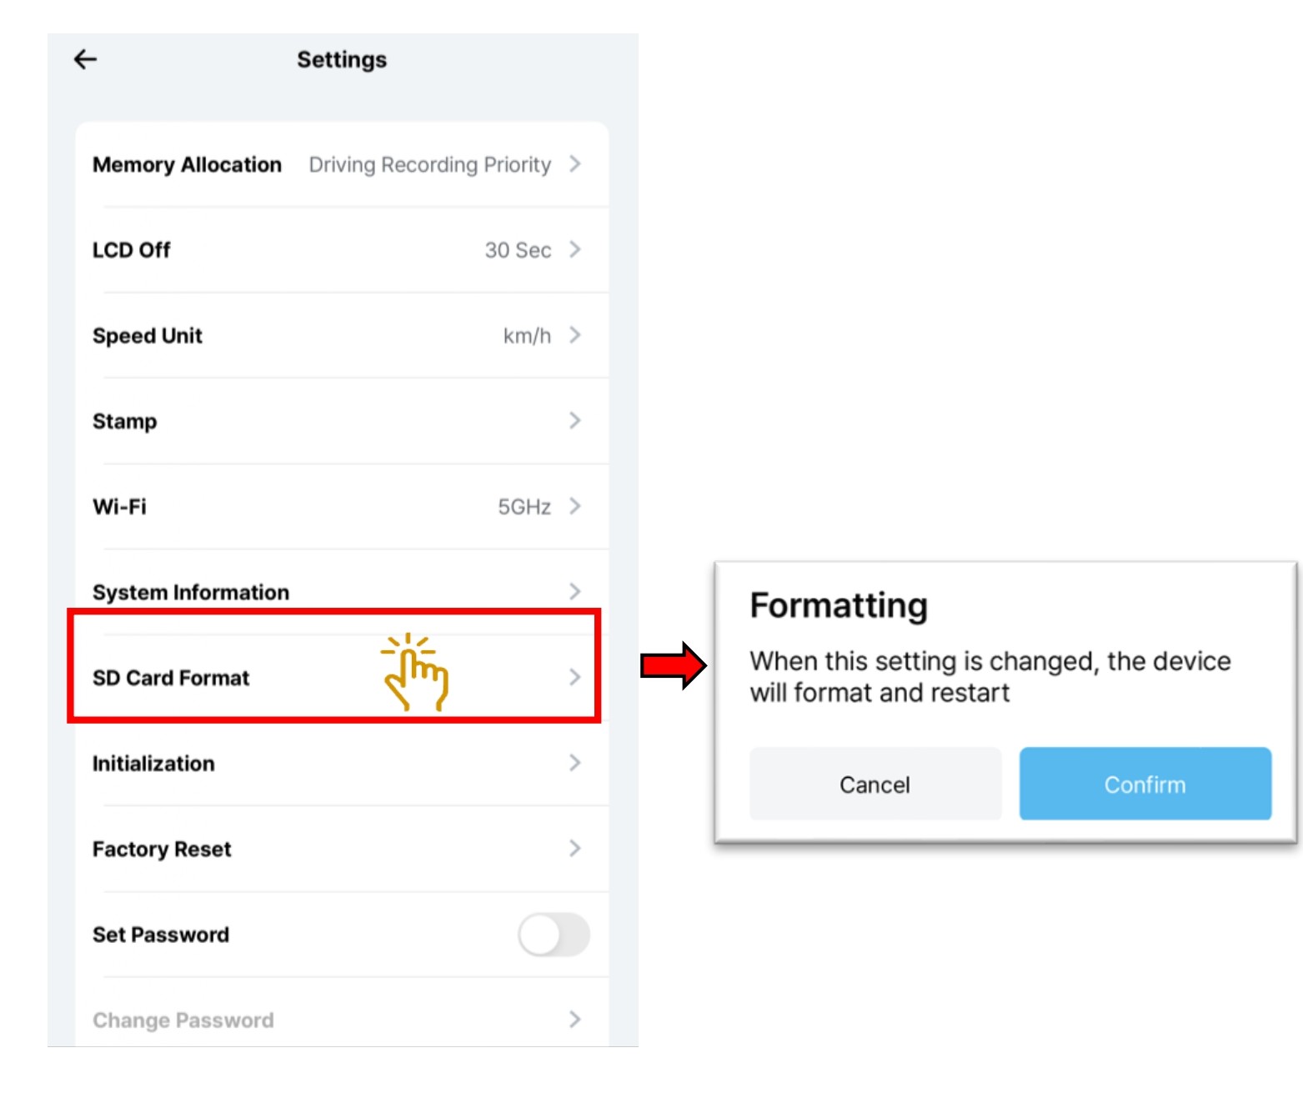Go back using the left arrow icon
The height and width of the screenshot is (1093, 1303).
pyautogui.click(x=85, y=59)
